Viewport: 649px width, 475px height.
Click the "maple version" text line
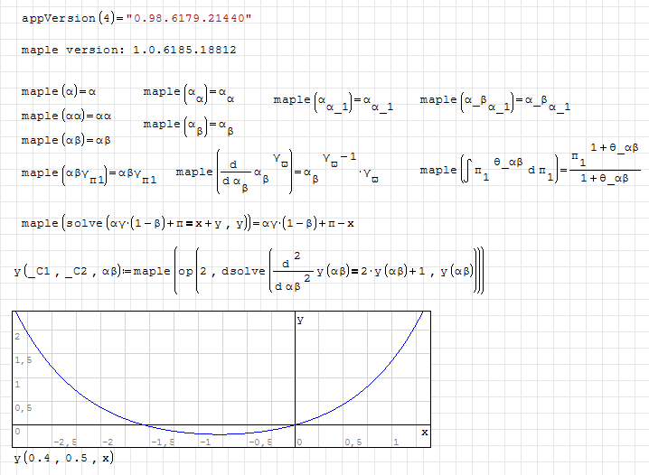click(128, 50)
